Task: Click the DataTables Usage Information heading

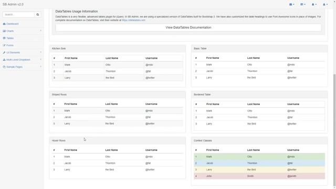Action: point(77,12)
